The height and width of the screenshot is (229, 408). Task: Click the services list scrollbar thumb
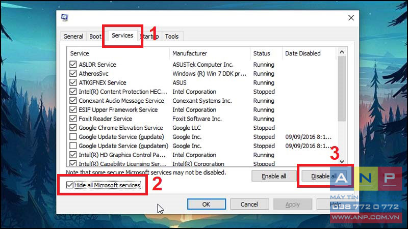coord(342,89)
